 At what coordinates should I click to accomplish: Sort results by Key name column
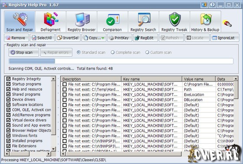pyautogui.click(x=151, y=79)
